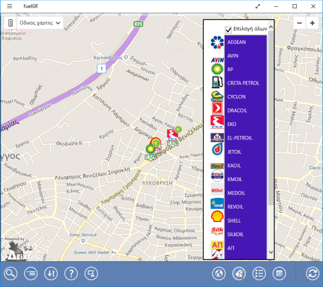Zoom in the map with plus button

tap(312, 23)
